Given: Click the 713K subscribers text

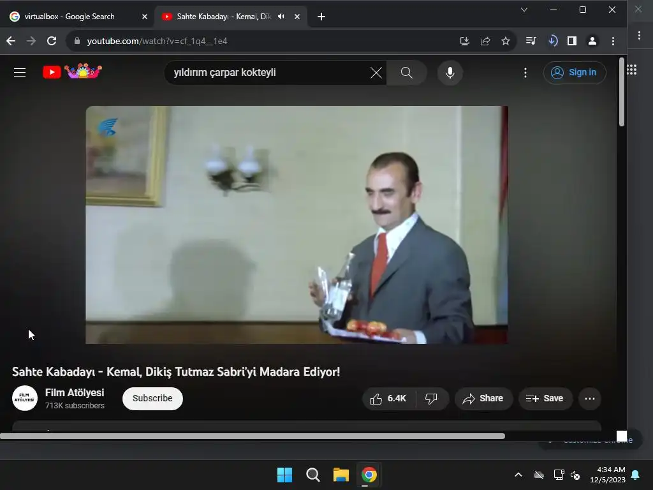Looking at the screenshot, I should coord(75,406).
